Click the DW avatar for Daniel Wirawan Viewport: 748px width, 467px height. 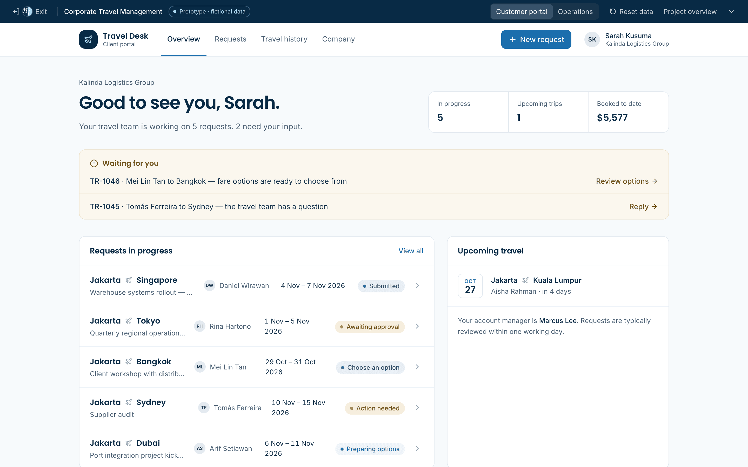coord(209,285)
